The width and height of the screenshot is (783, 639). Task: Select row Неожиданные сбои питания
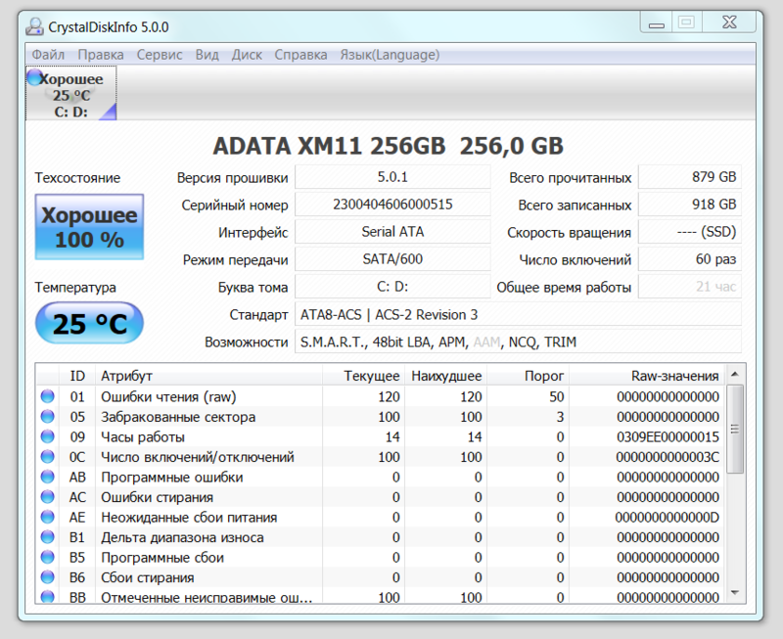coord(381,518)
